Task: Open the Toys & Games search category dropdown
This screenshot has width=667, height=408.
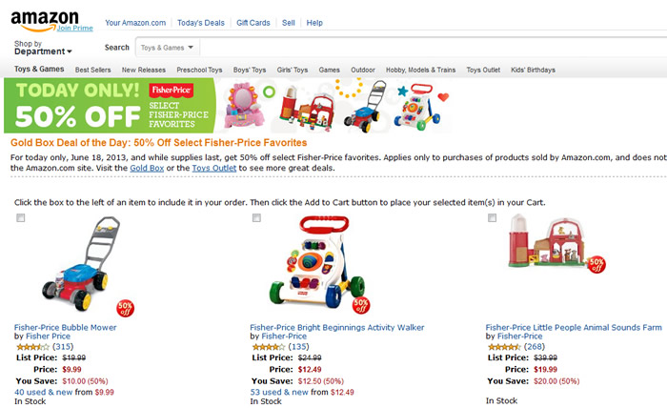Action: (167, 48)
